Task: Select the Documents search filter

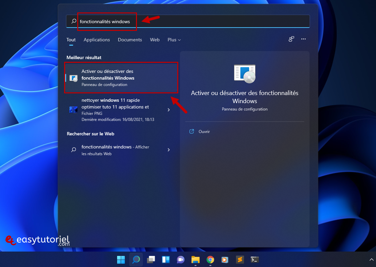Action: [130, 40]
